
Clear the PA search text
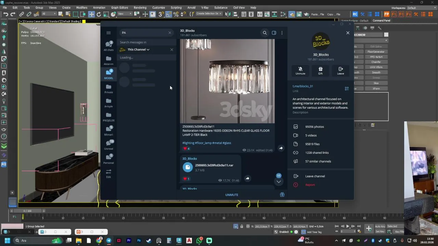click(x=170, y=33)
